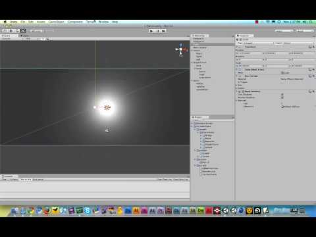Collapse the Mesh Renderer component foldout

pos(237,92)
